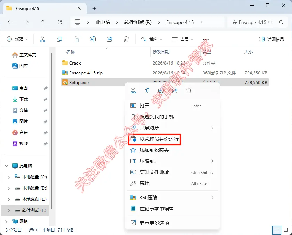Open the 新建 (New) dropdown

coord(17,39)
